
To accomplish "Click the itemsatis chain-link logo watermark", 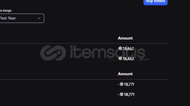I will [53, 53].
